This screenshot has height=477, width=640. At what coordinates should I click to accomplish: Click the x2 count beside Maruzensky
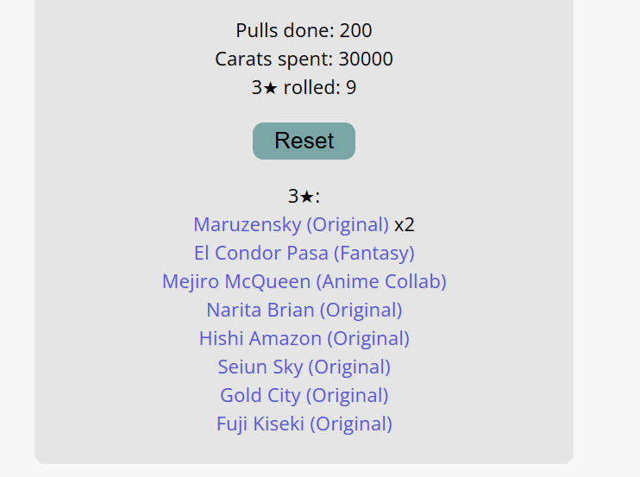click(405, 225)
